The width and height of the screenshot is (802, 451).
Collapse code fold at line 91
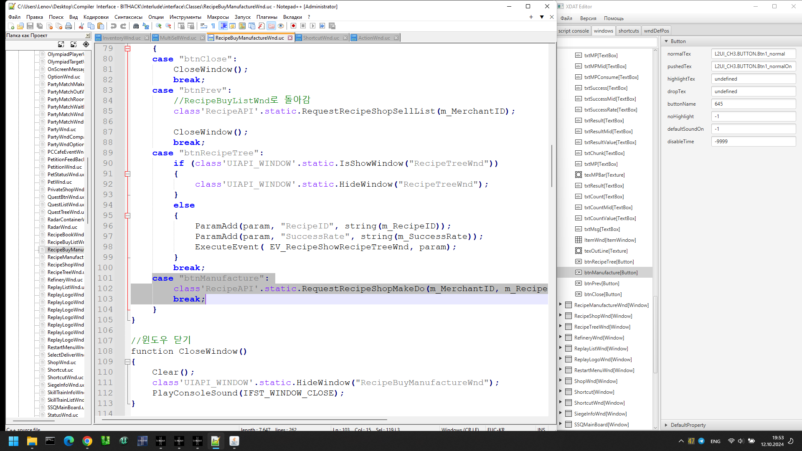tap(128, 174)
